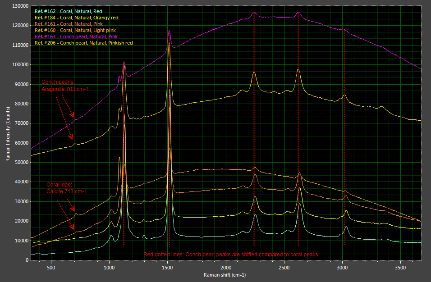Click the 1500 x-axis tick label
Screen dimensions: 431x282
click(168, 268)
